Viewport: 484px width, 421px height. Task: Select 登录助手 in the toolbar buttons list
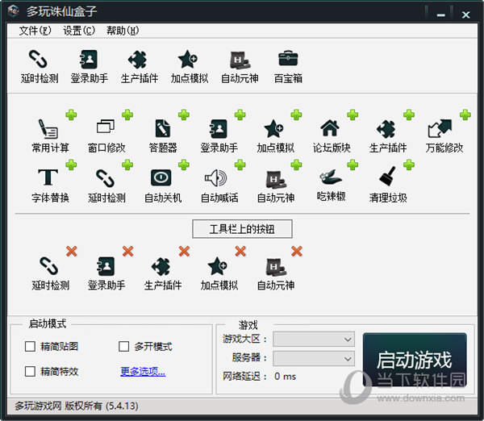pos(106,273)
